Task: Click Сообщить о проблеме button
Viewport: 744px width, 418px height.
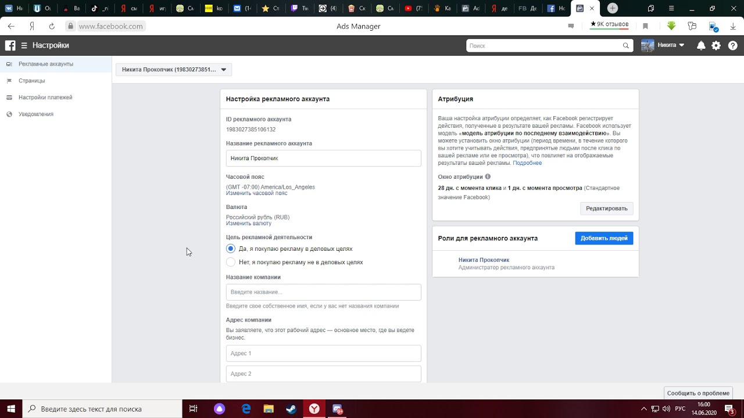Action: pos(698,393)
